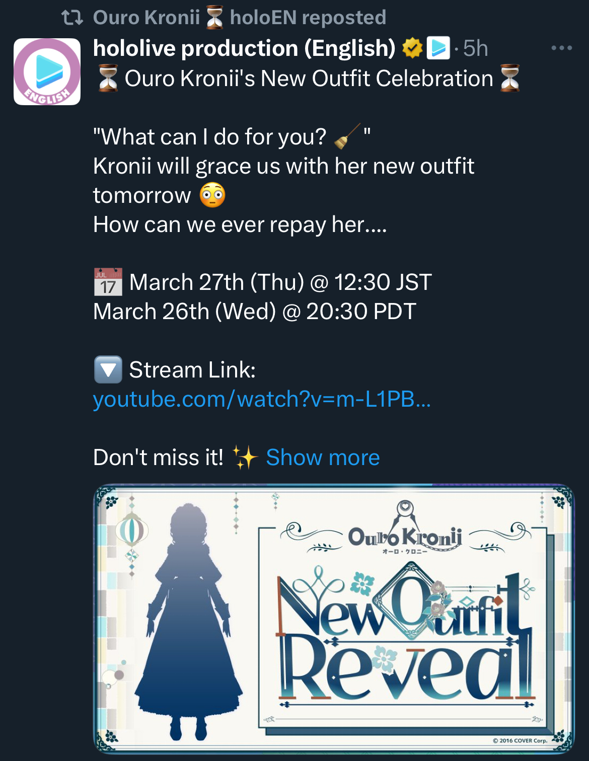This screenshot has height=761, width=589.
Task: Tap the flushed face emoji after tomorrow
Action: (x=212, y=195)
